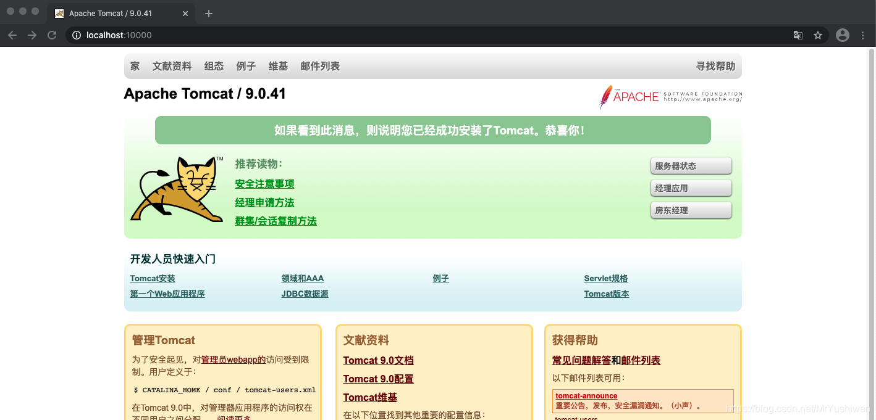Open the Tomcat版本 link

tap(607, 294)
